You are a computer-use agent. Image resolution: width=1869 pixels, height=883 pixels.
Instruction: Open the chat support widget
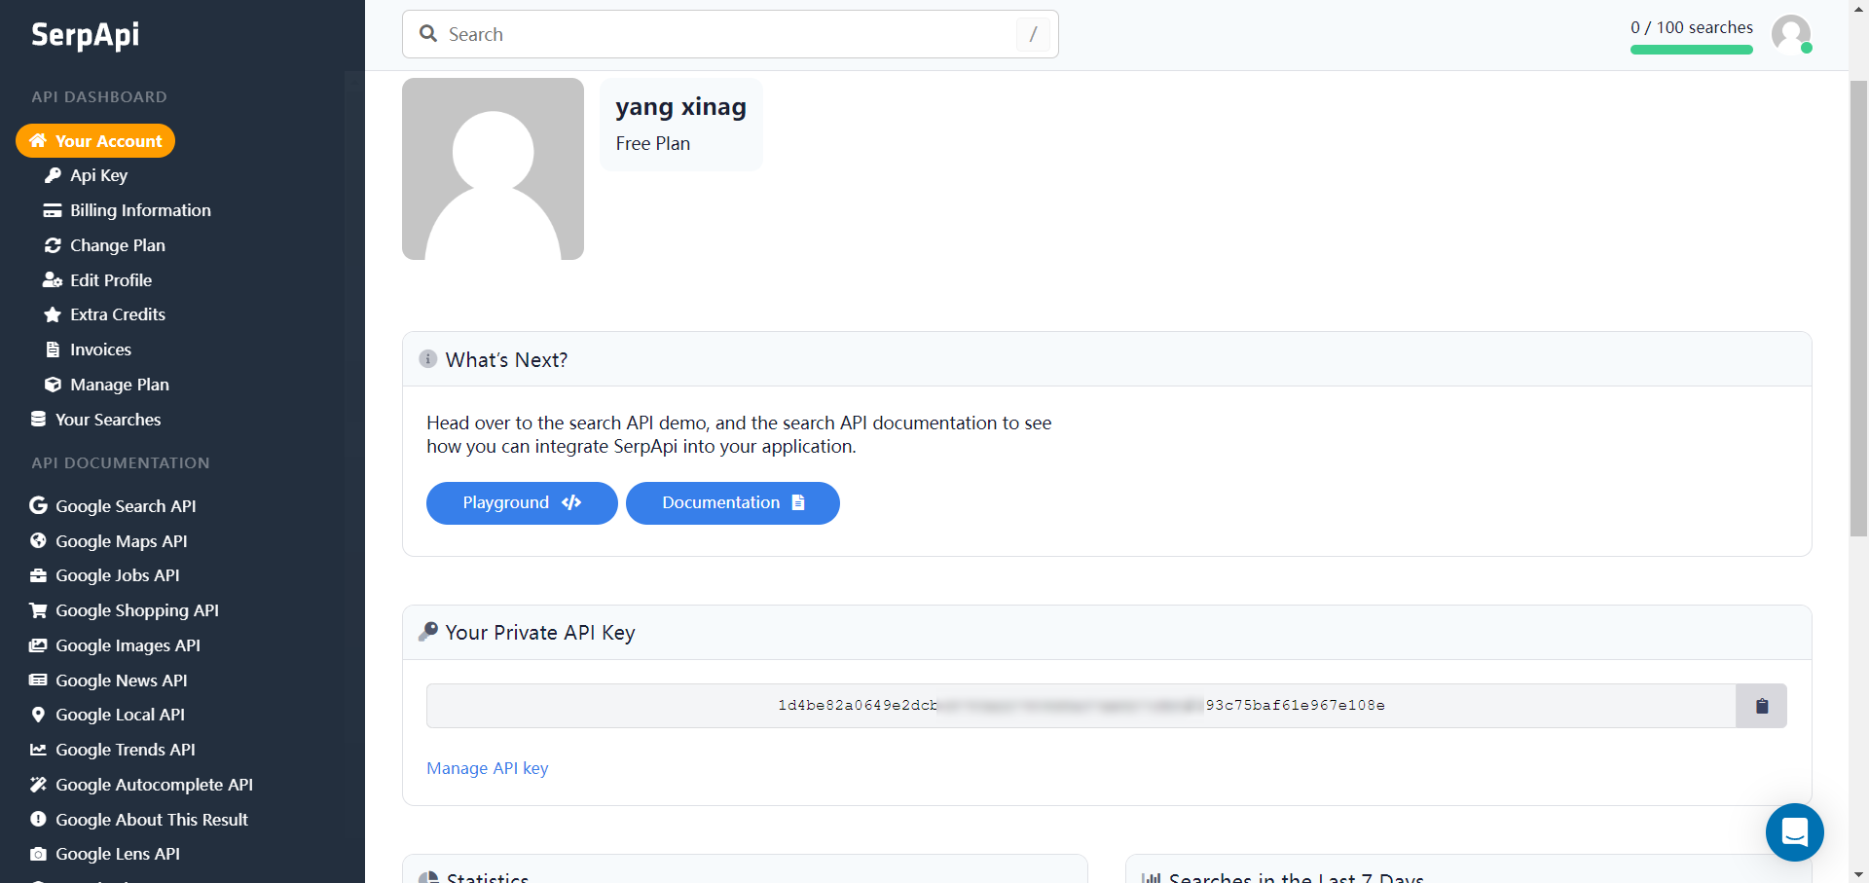coord(1794,832)
